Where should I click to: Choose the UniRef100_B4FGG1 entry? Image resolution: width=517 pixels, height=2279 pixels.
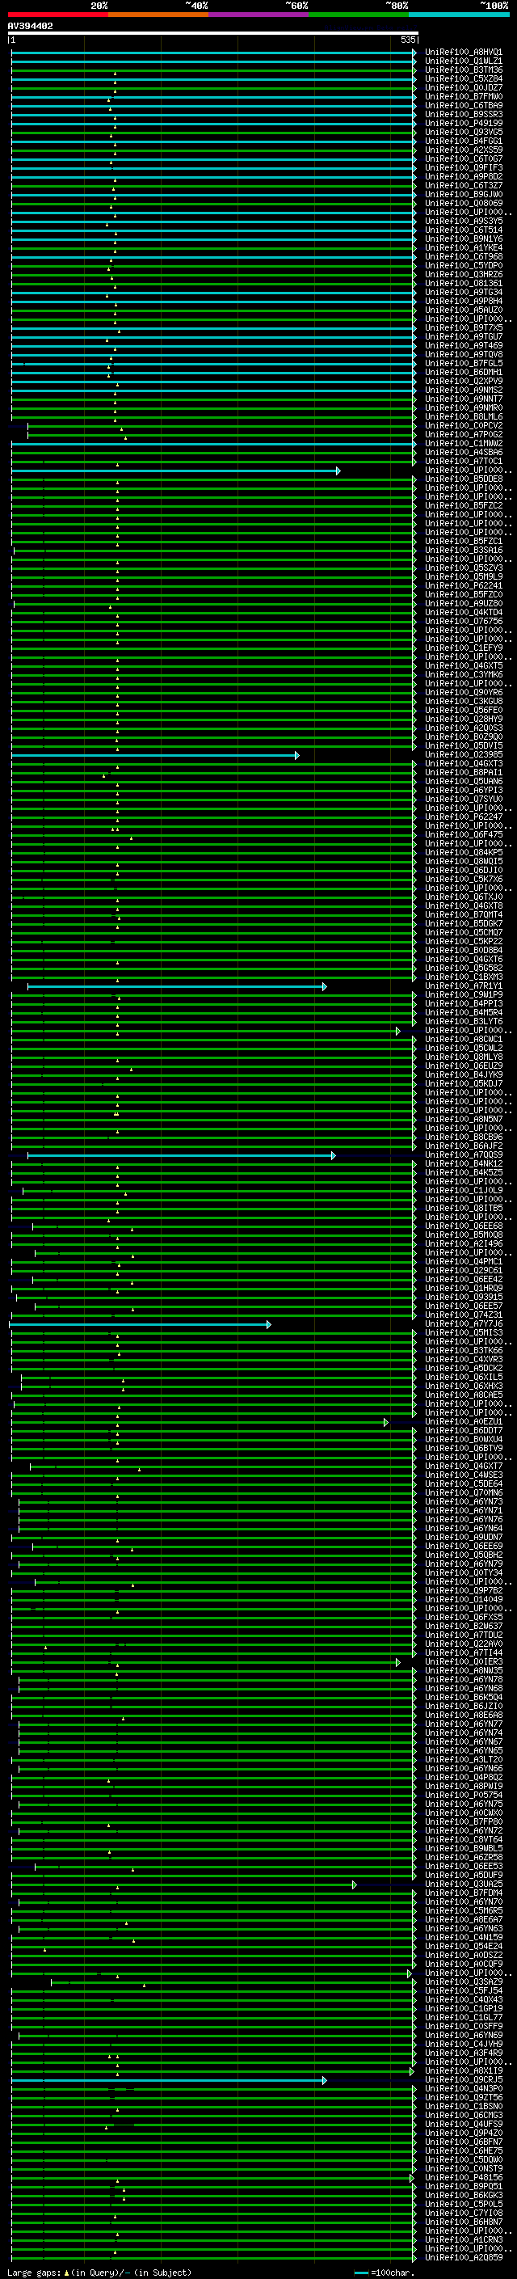coord(463,141)
